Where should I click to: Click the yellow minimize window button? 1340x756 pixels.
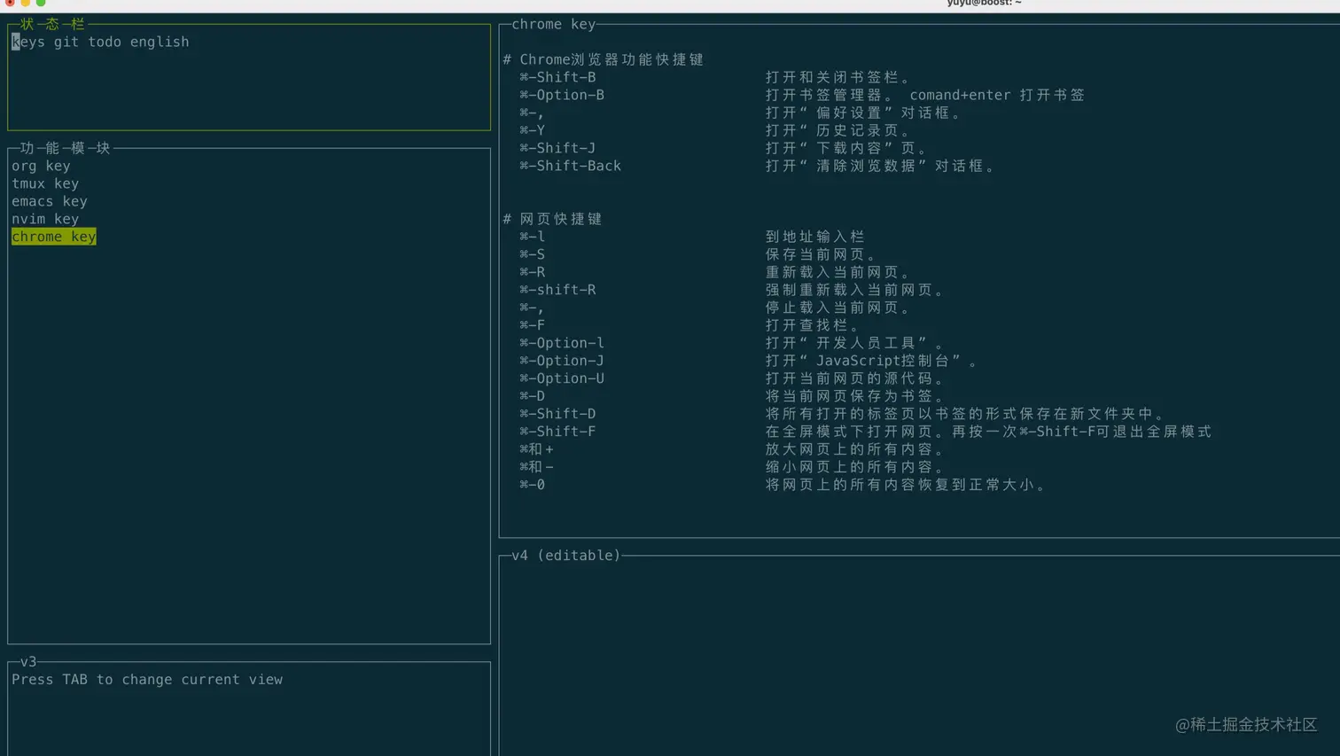pyautogui.click(x=25, y=3)
